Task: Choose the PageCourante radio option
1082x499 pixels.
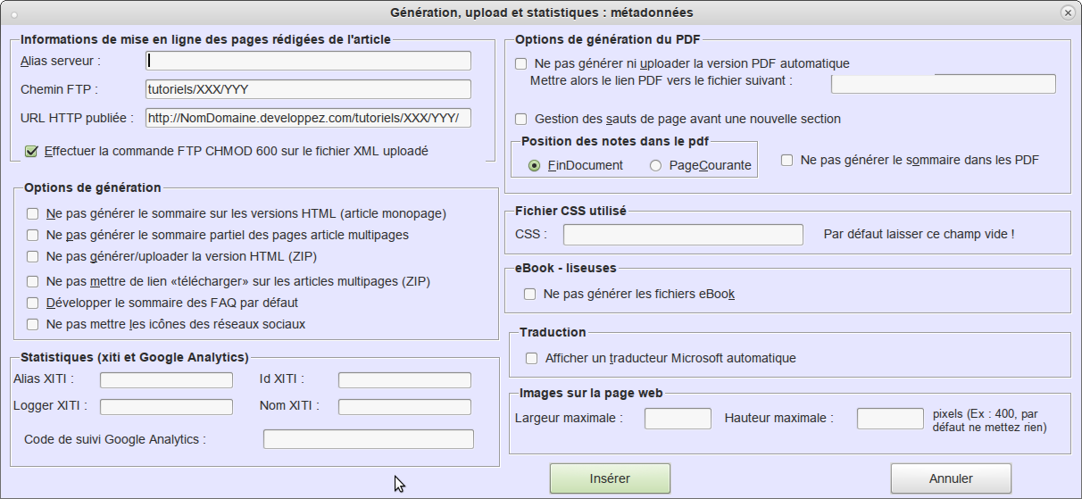Action: pos(656,165)
